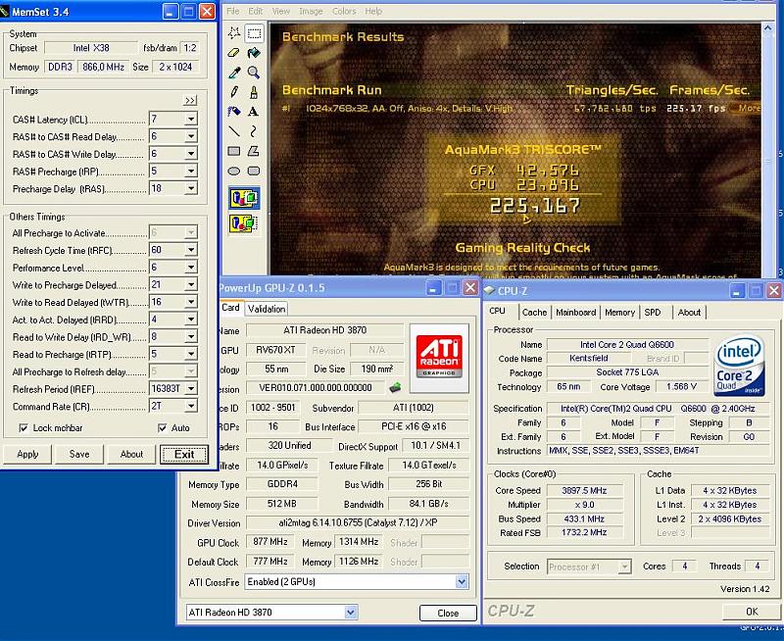Expand the ATI CrossFire dropdown in GPU-Z
The image size is (784, 641).
[x=462, y=581]
